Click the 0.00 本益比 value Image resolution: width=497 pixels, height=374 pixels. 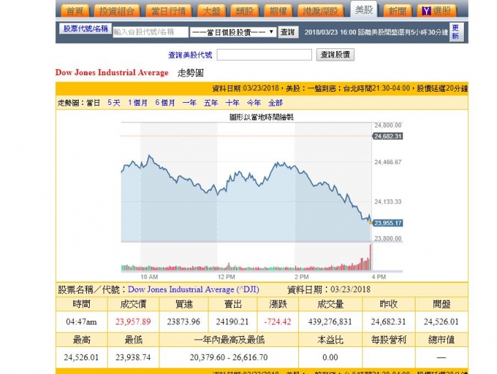[330, 357]
